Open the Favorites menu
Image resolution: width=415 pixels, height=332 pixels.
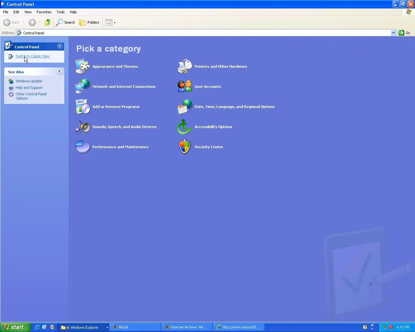point(44,12)
